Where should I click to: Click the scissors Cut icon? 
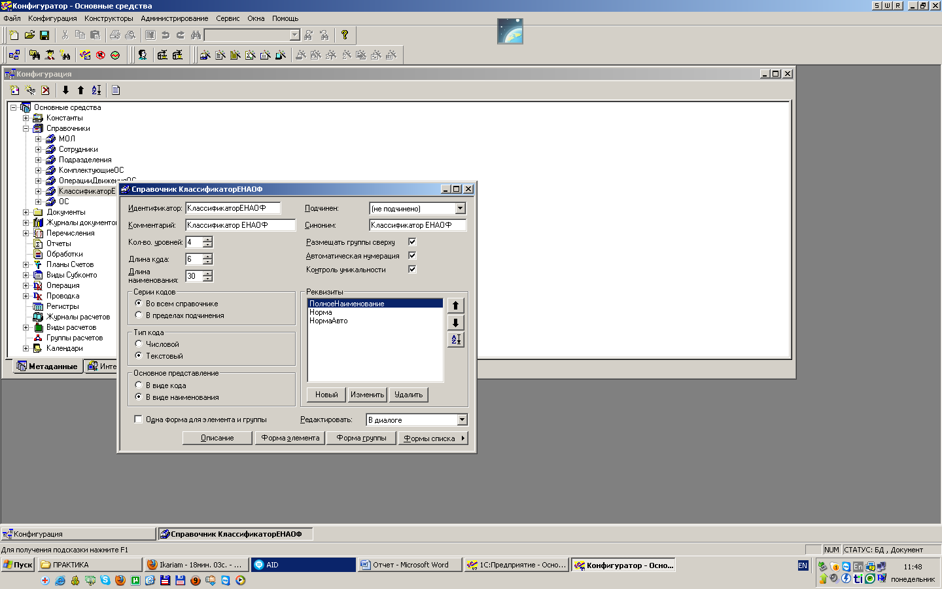point(65,35)
